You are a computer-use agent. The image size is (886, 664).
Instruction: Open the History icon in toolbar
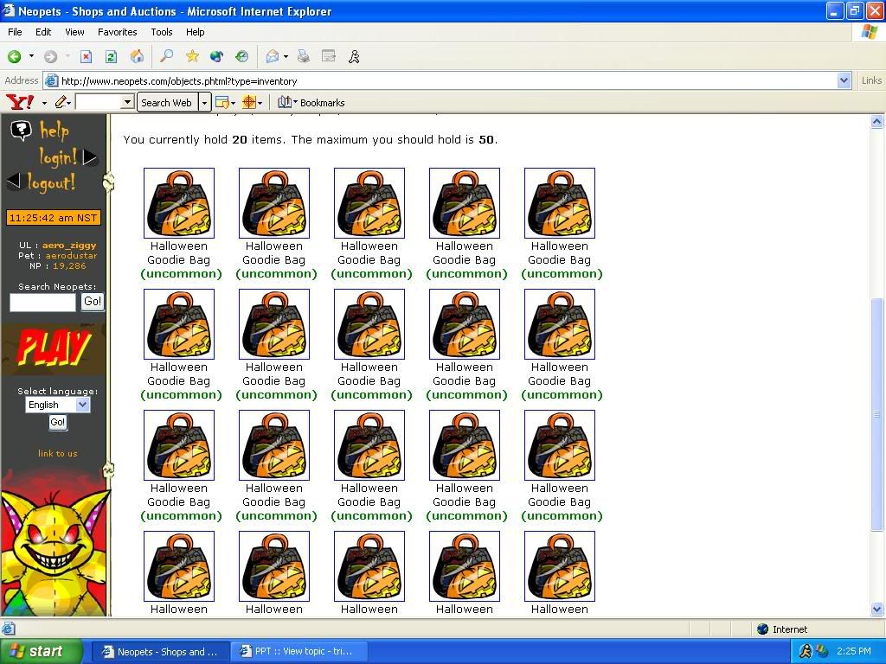242,56
